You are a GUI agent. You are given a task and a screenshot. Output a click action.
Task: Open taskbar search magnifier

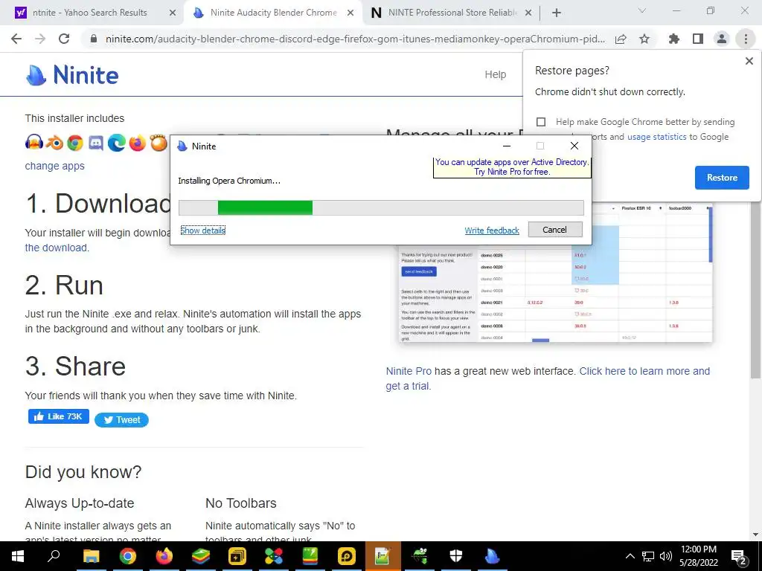54,556
